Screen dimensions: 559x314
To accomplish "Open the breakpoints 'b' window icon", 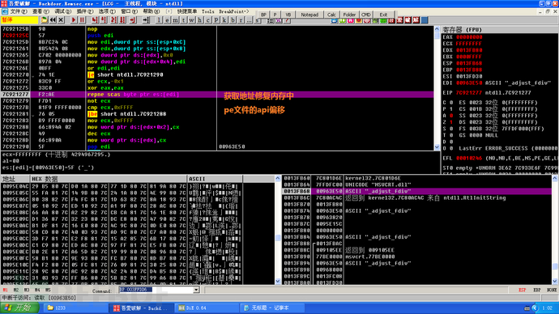I will [x=233, y=20].
